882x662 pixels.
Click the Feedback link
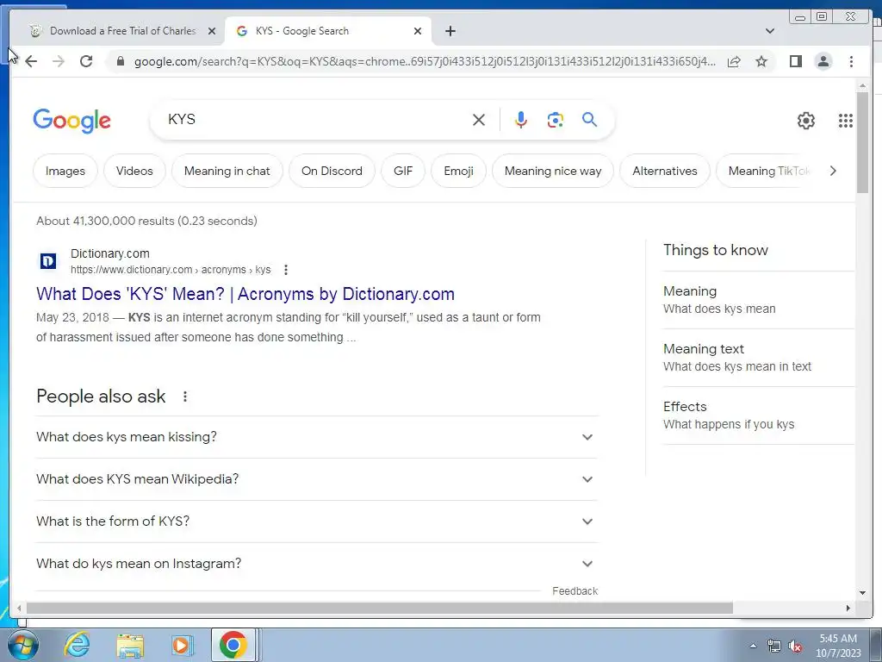tap(575, 591)
